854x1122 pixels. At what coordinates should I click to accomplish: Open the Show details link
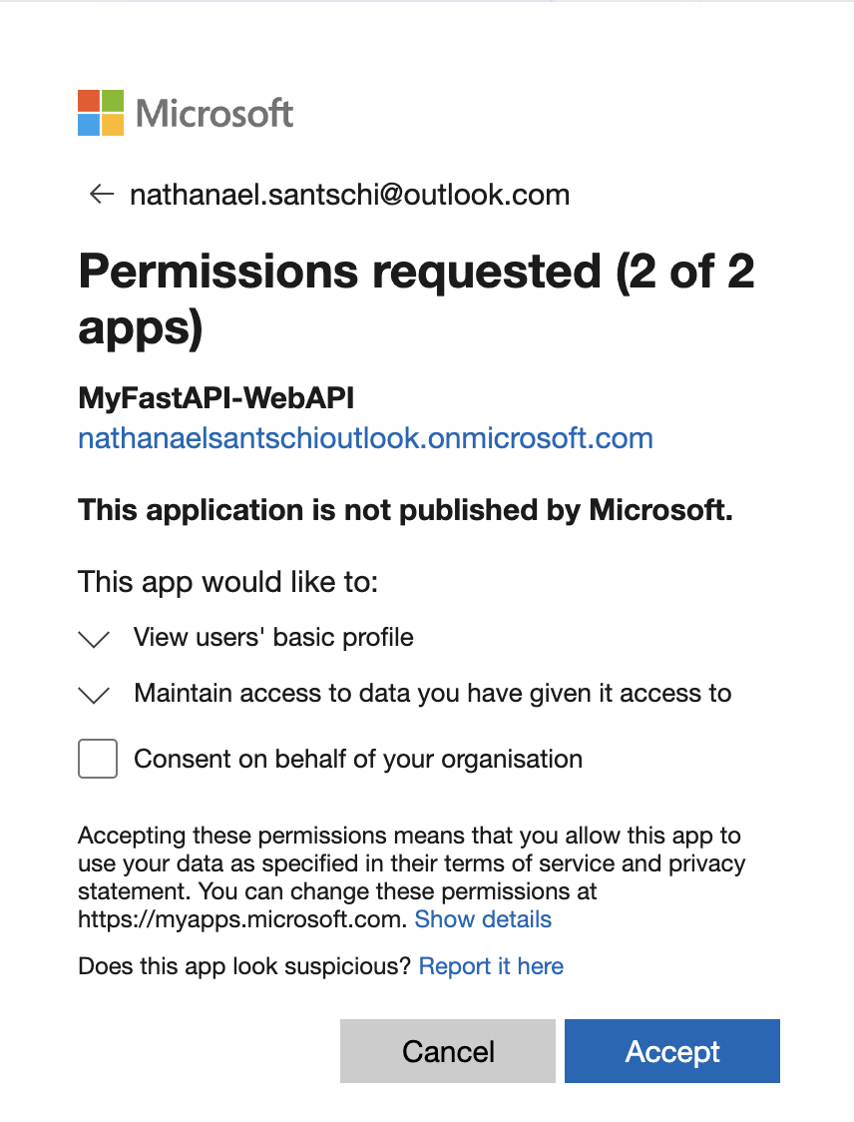click(x=483, y=919)
